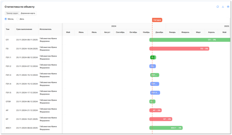
Task: Click the Исполнитель column header
Action: (46, 29)
